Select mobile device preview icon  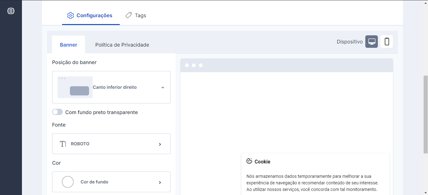(x=387, y=42)
